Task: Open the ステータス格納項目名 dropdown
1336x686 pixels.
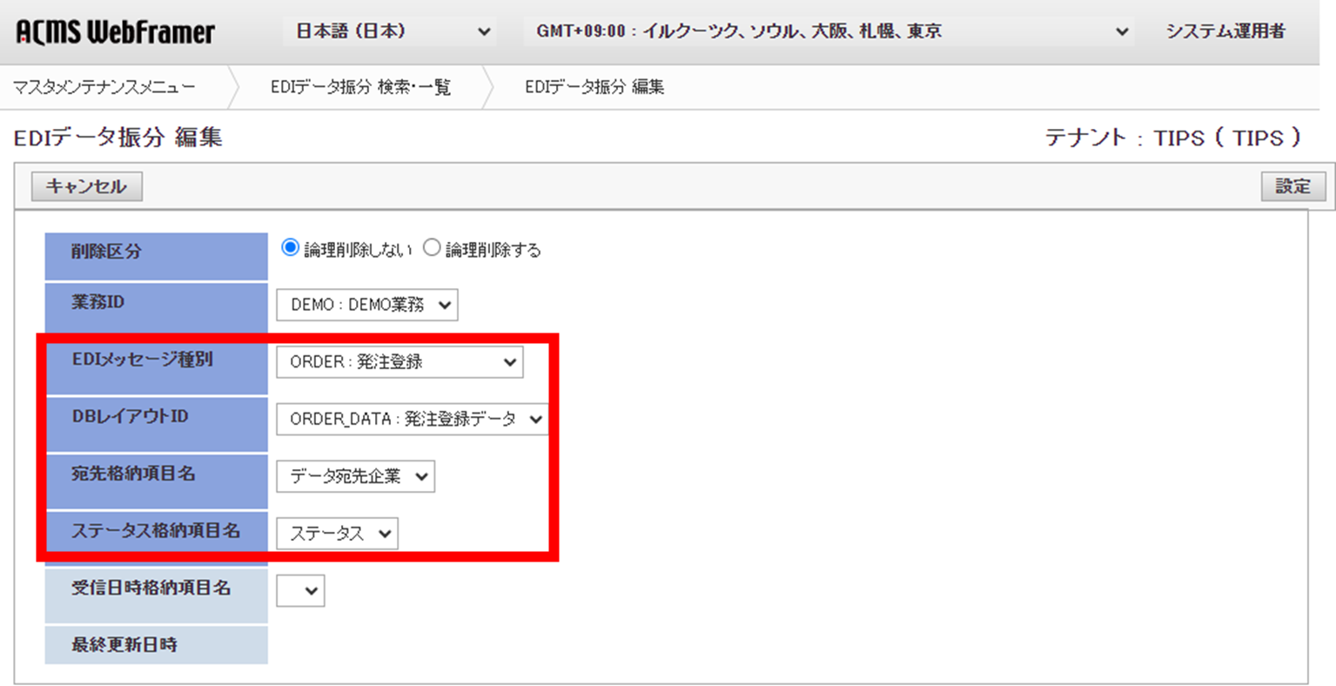Action: point(336,533)
